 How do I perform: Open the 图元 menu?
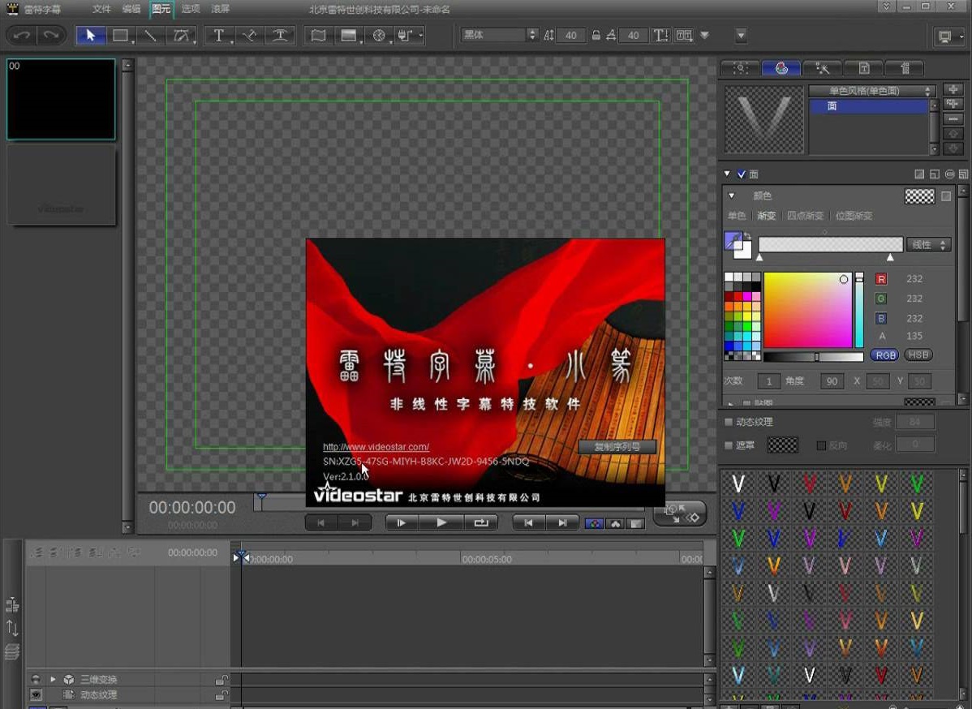(x=161, y=9)
